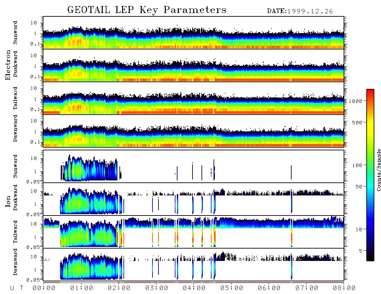Select the 04:00 time tick label

coord(194,288)
